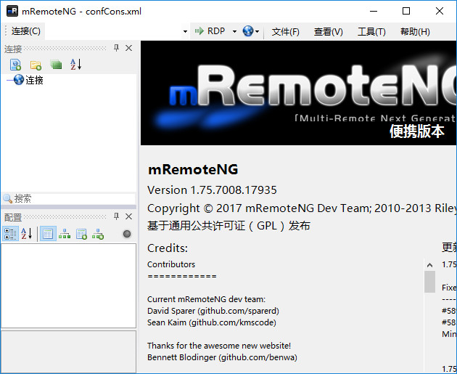
Task: Click the mRemoteNG logo banner
Action: coord(298,93)
